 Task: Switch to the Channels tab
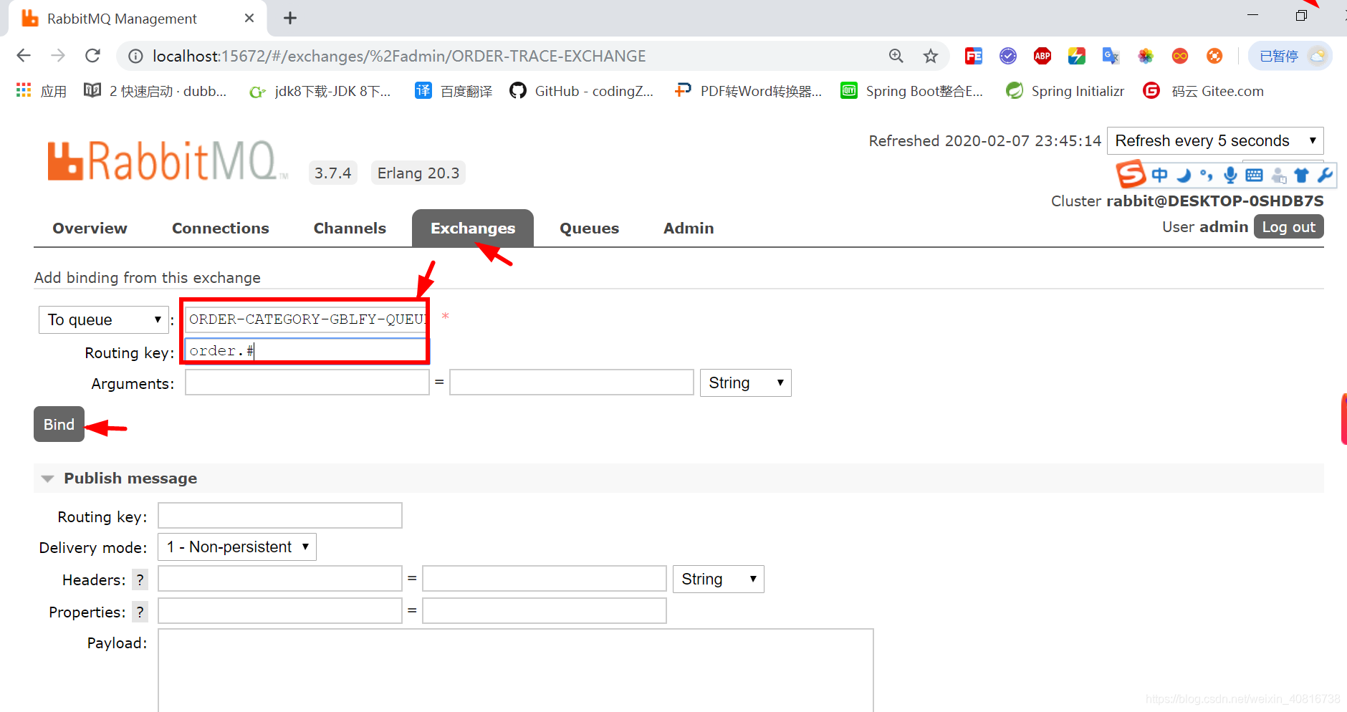[350, 228]
